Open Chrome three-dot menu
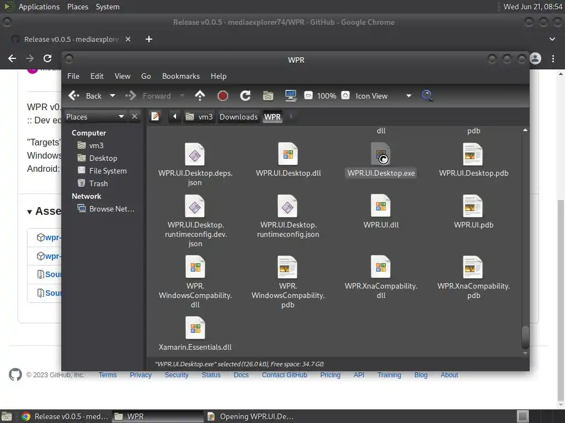Viewport: 565px width, 423px height. 553,58
